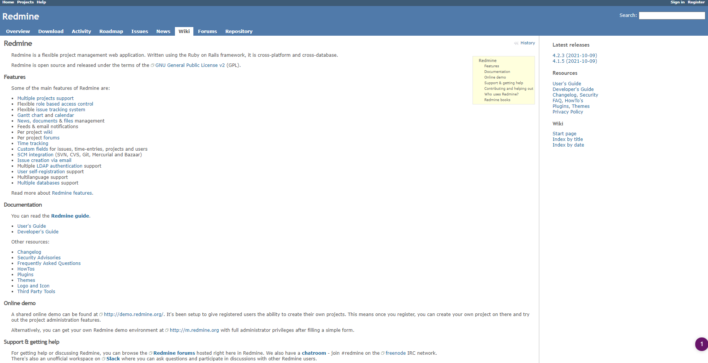Viewport: 708px width, 363px height.
Task: Select the Wiki tab
Action: [184, 31]
